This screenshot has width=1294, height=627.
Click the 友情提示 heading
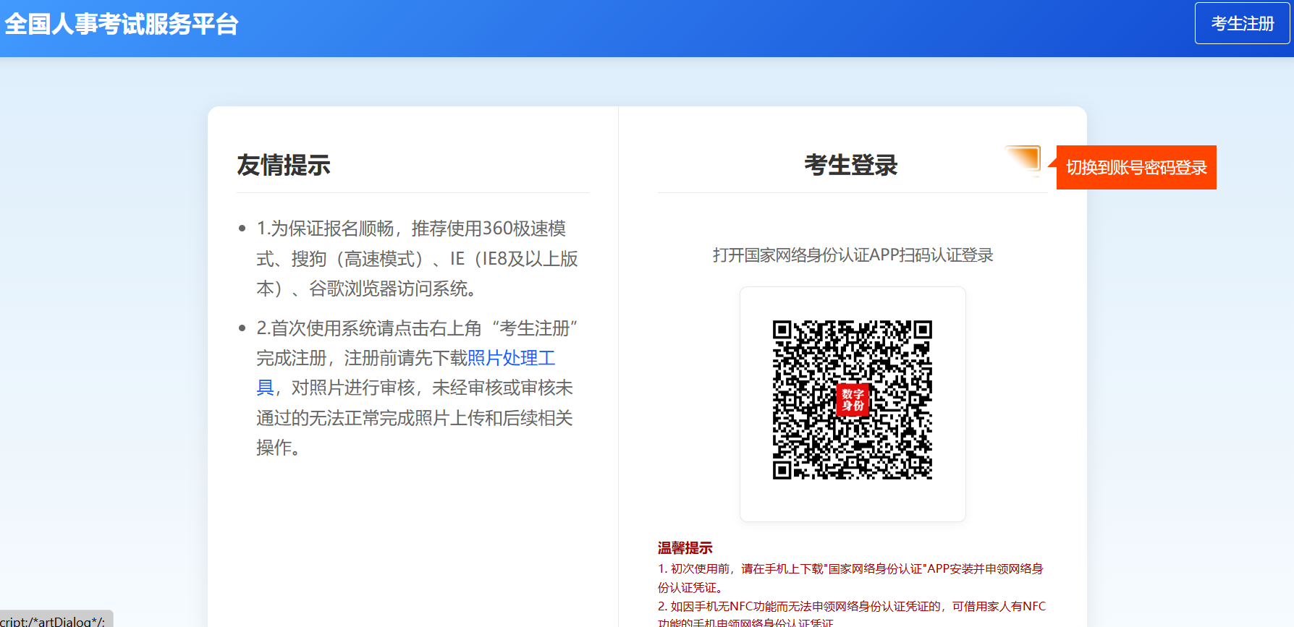[x=284, y=165]
